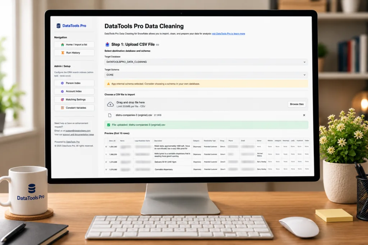
Task: Click the Drag and drop file here area
Action: 206,104
